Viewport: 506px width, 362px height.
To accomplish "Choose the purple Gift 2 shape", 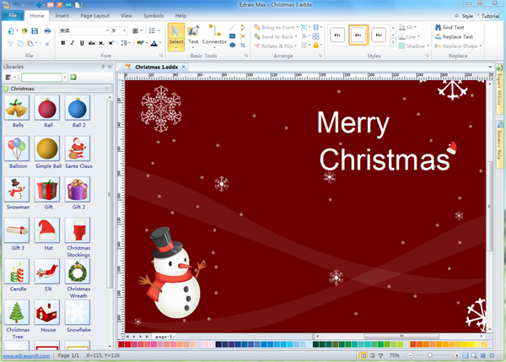I will click(x=78, y=190).
